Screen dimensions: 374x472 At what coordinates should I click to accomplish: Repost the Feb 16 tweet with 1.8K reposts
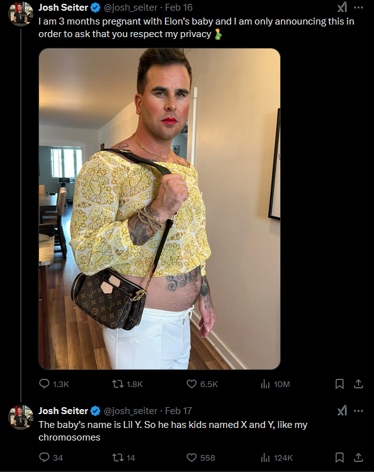tap(118, 384)
